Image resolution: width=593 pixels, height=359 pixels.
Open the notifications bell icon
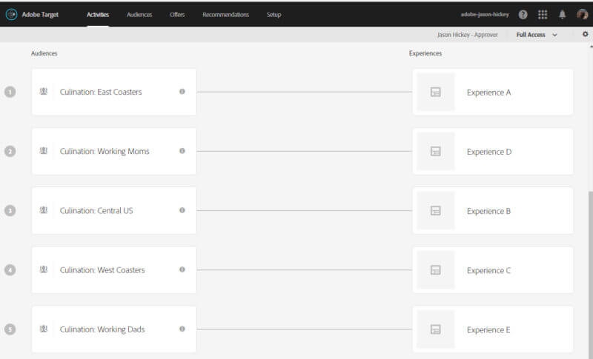pos(563,14)
